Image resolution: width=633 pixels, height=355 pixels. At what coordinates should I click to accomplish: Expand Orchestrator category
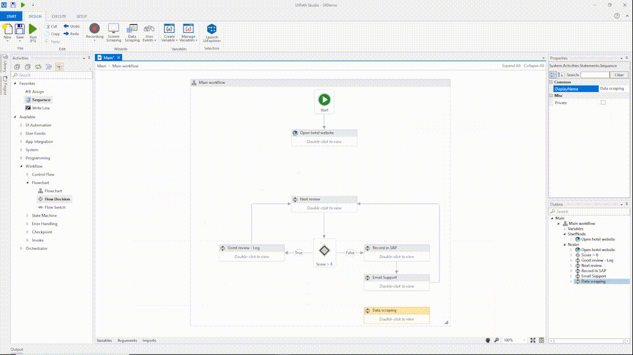pos(21,248)
